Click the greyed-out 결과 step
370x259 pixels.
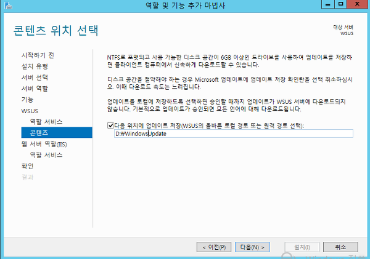tap(27, 177)
